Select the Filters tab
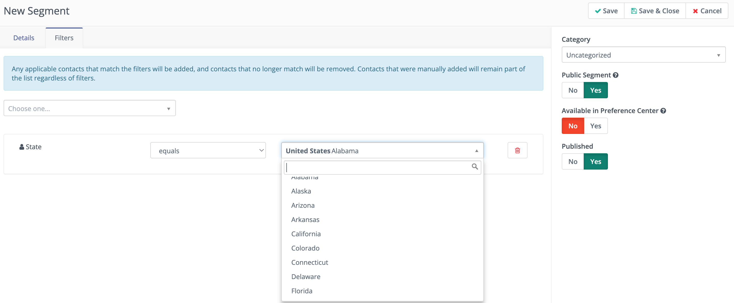 (x=64, y=37)
